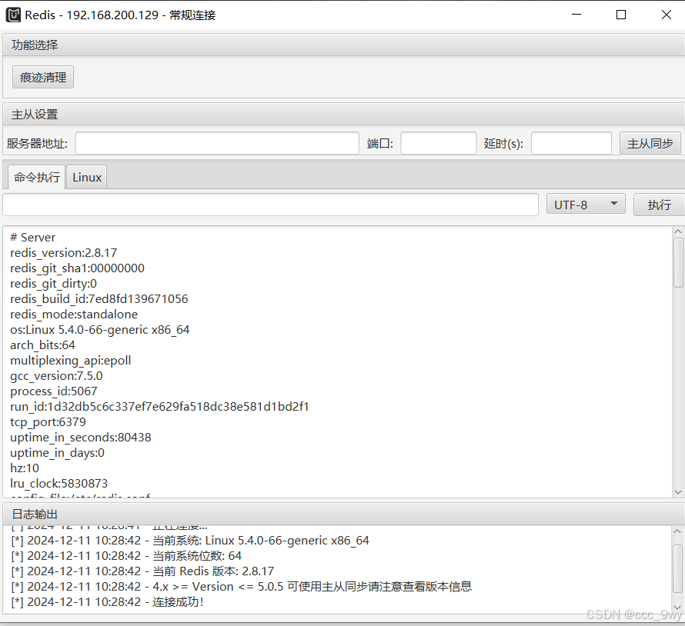Screen dimensions: 685x626
Task: Click the uptime_in_days:0 line
Action: click(57, 453)
